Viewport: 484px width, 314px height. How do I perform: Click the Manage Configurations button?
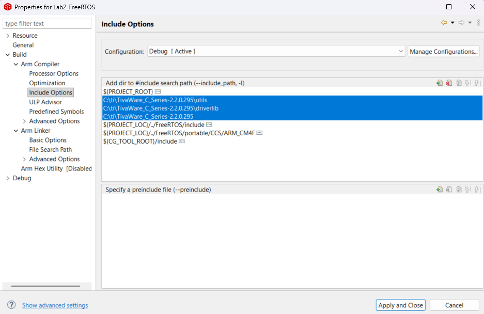pos(444,51)
